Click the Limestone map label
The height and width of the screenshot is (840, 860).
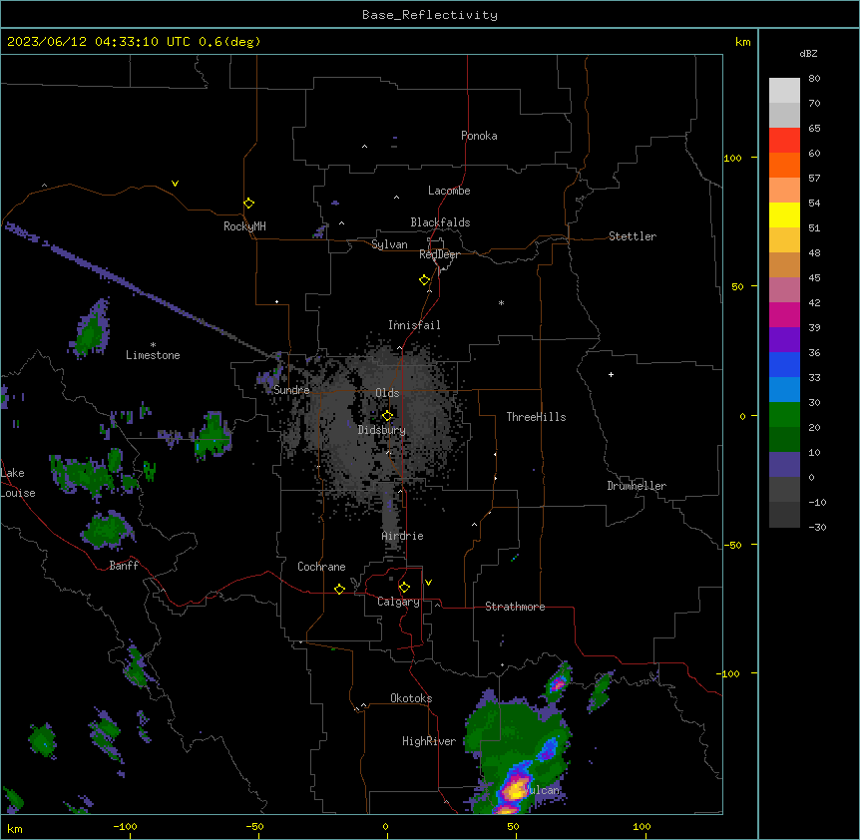coord(153,355)
